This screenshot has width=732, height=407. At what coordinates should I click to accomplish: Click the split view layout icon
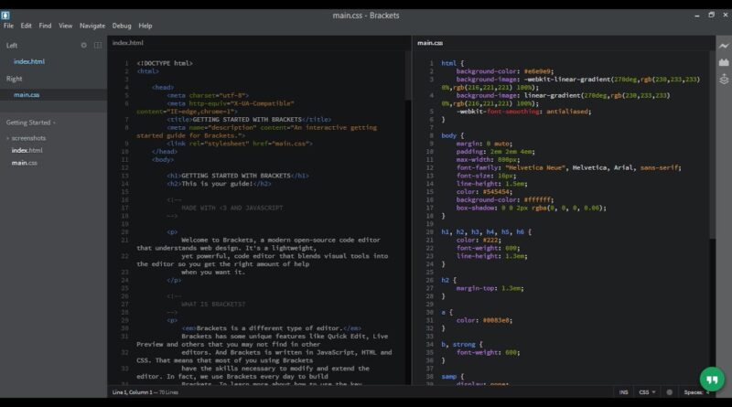[98, 46]
